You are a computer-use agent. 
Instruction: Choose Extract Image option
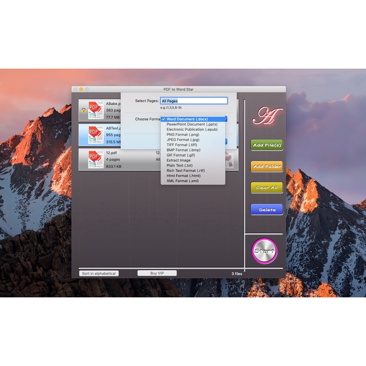point(193,160)
